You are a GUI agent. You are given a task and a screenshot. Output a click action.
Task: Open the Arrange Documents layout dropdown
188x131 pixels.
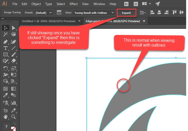click(146, 4)
